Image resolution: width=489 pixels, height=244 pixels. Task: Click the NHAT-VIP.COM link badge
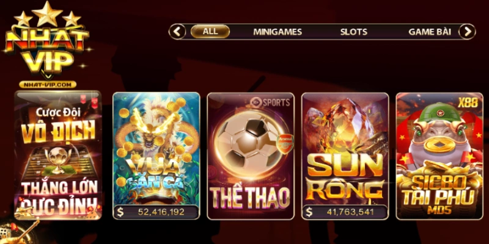pyautogui.click(x=48, y=85)
